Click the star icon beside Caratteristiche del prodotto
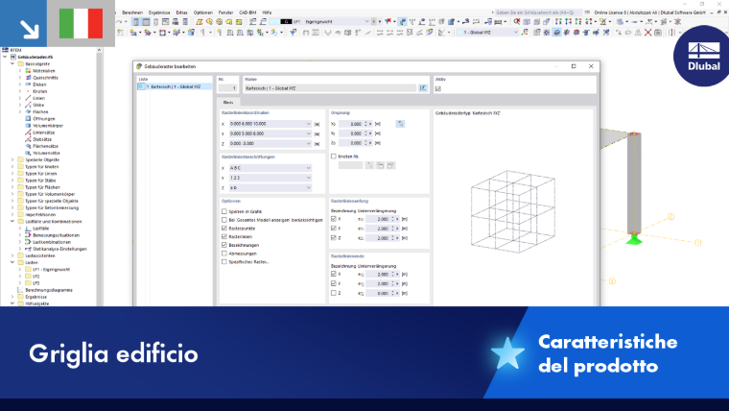 (x=507, y=353)
